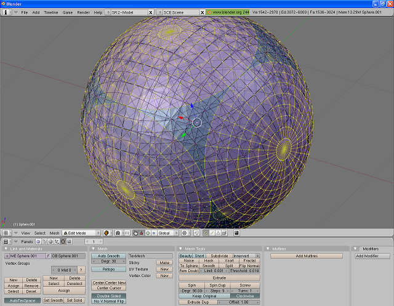Toggle Double Sided mesh option
The height and width of the screenshot is (306, 394).
click(108, 296)
